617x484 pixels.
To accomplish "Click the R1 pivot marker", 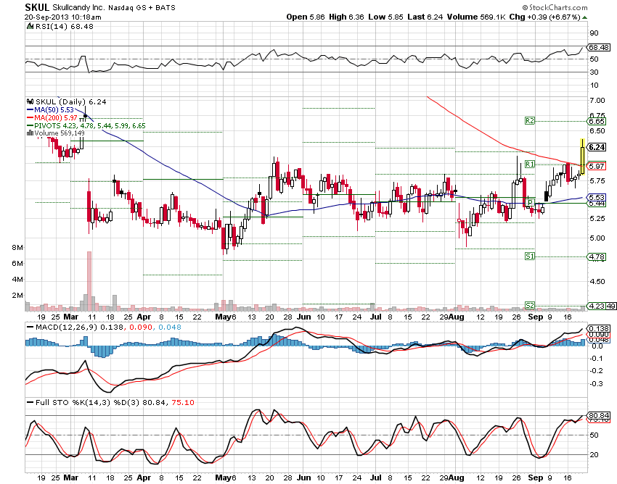I will click(x=530, y=164).
